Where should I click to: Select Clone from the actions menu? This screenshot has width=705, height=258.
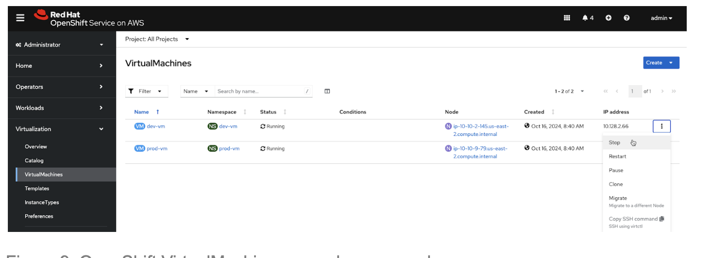point(636,184)
